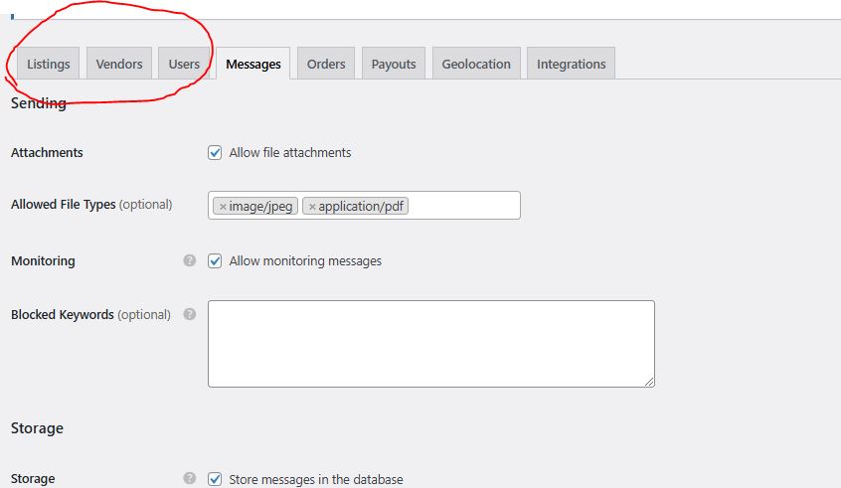Open the Payouts tab
This screenshot has height=488, width=841.
[394, 64]
